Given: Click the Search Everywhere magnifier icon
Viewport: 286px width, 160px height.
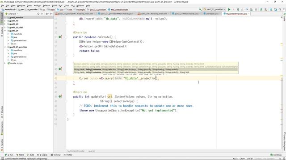Looking at the screenshot, I should pyautogui.click(x=280, y=9).
